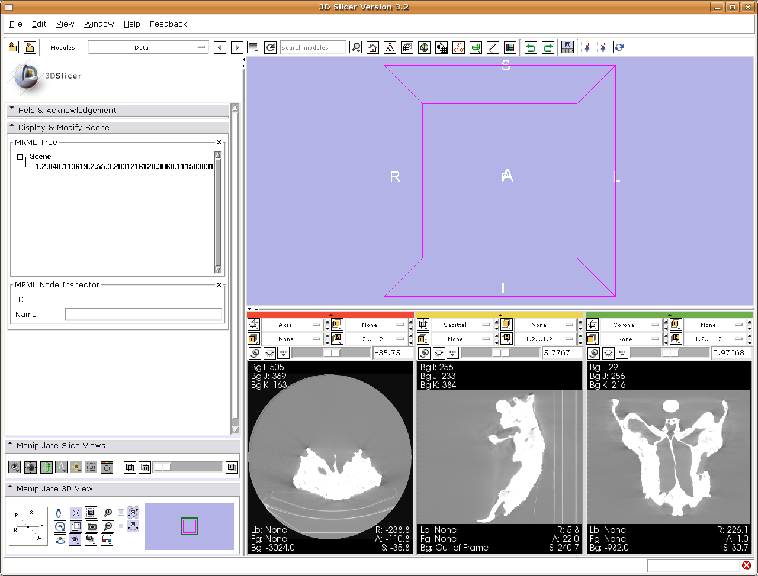Toggle Axial slice visibility in 3D

click(x=269, y=353)
